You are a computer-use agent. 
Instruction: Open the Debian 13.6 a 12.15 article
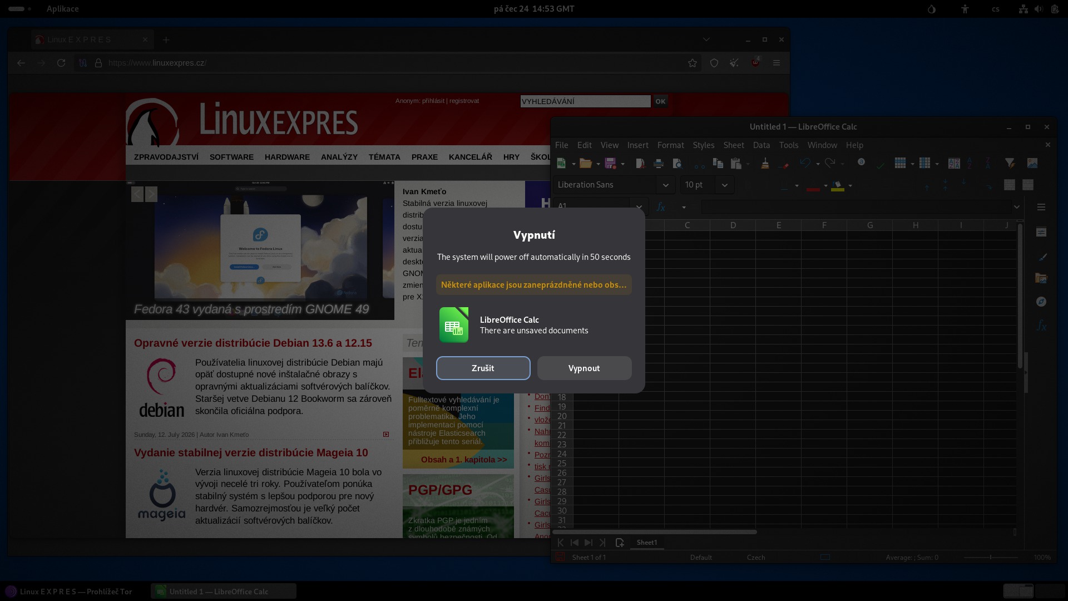click(x=253, y=343)
